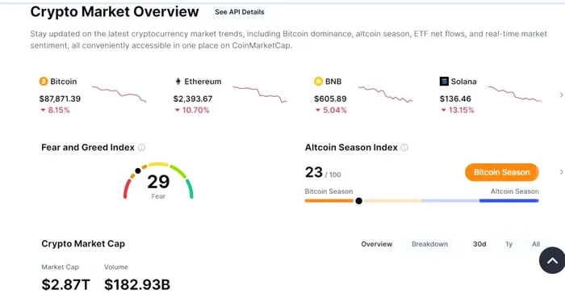The image size is (565, 307).
Task: Open Fear and Greed Index info icon
Action: click(x=141, y=148)
